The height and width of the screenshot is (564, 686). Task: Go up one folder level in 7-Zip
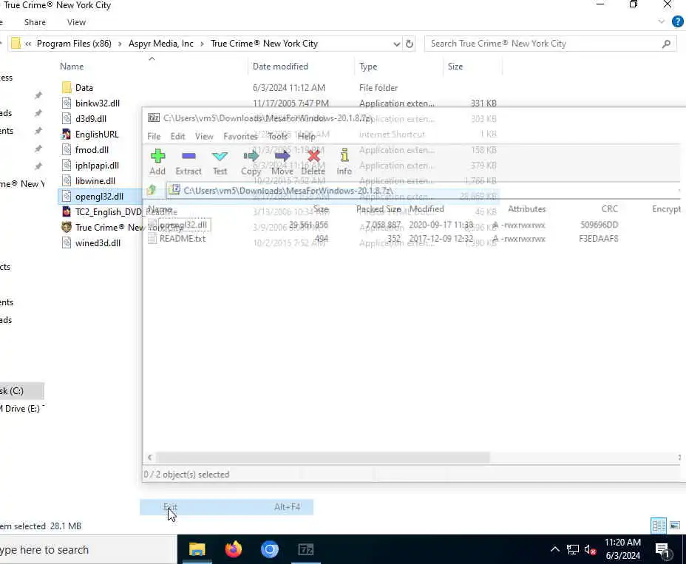tap(152, 190)
